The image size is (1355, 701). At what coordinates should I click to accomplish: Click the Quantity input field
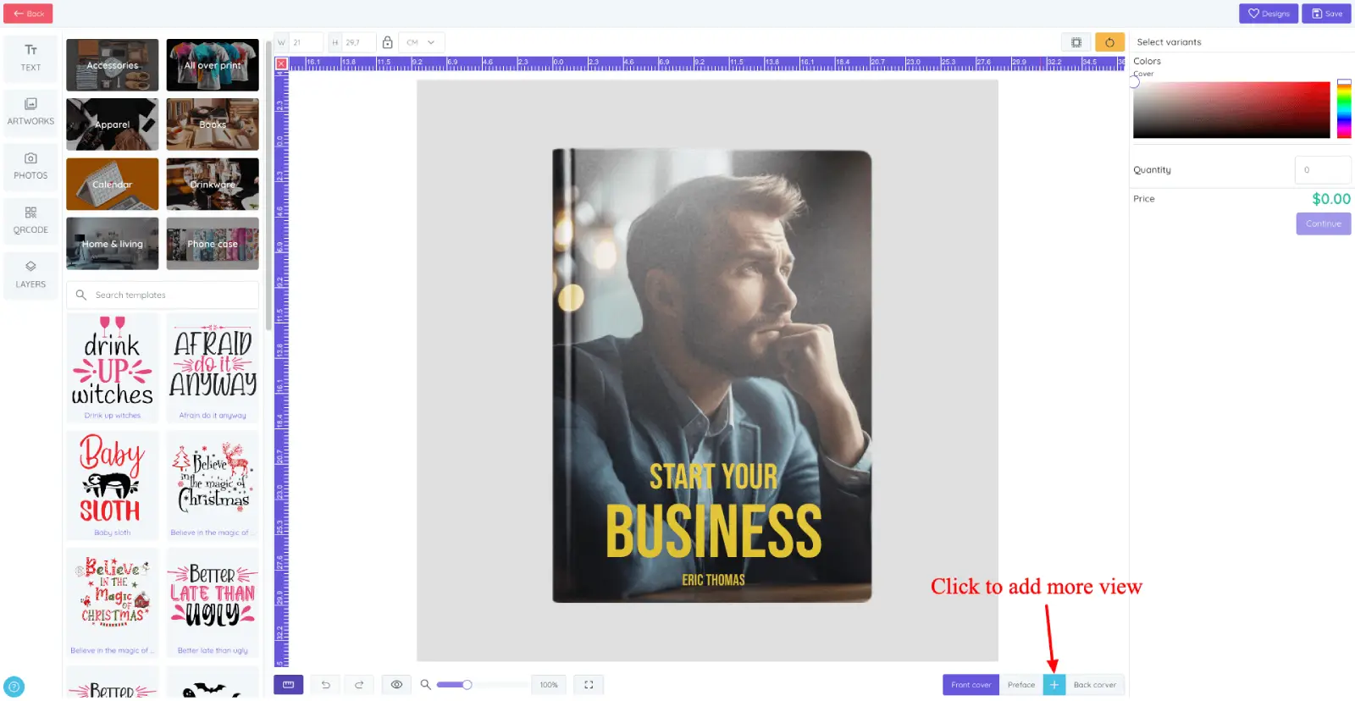pyautogui.click(x=1323, y=170)
